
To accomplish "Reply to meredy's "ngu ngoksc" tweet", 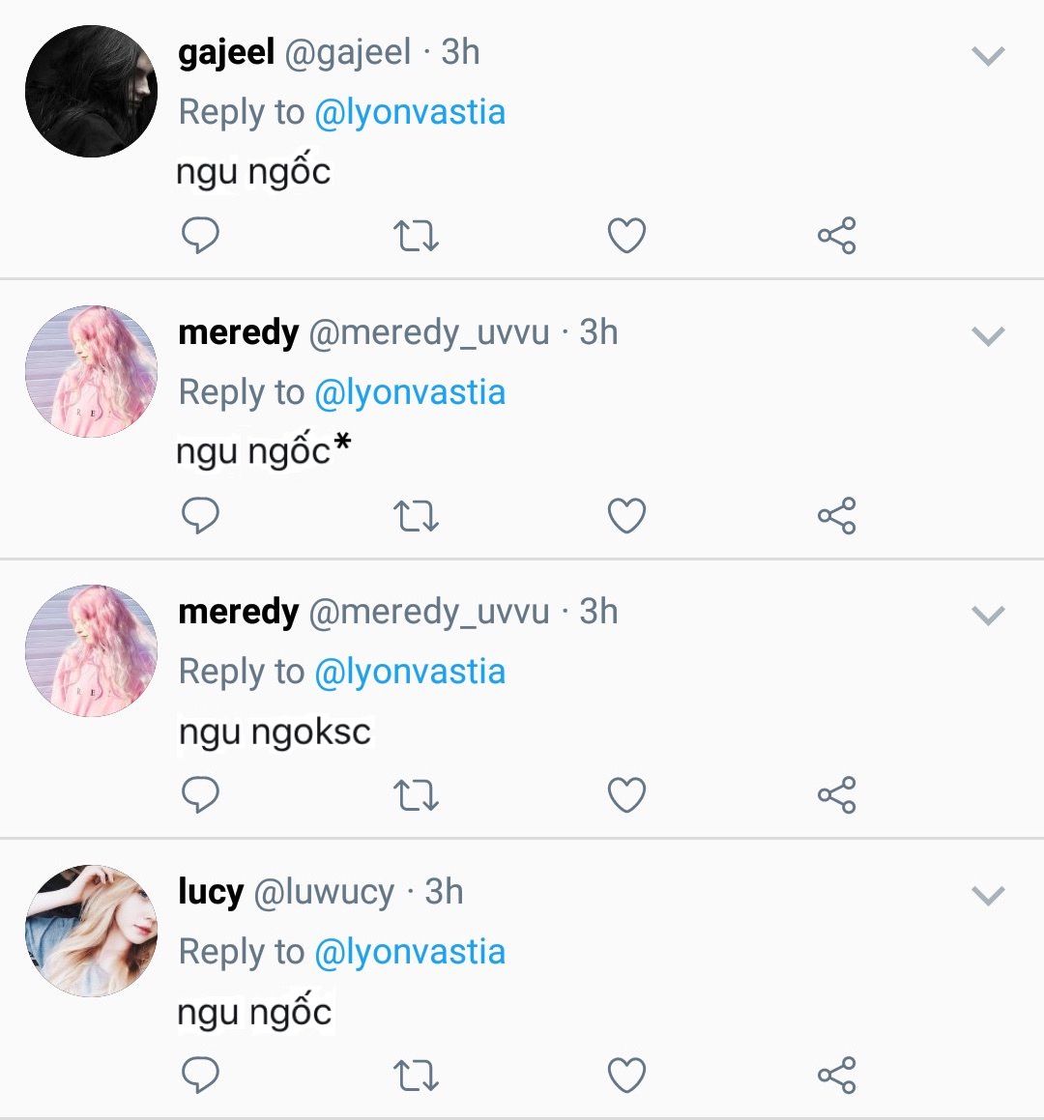I will (x=200, y=795).
